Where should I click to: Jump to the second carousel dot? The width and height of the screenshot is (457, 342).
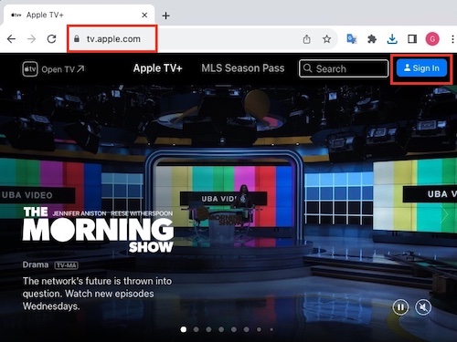(197, 329)
